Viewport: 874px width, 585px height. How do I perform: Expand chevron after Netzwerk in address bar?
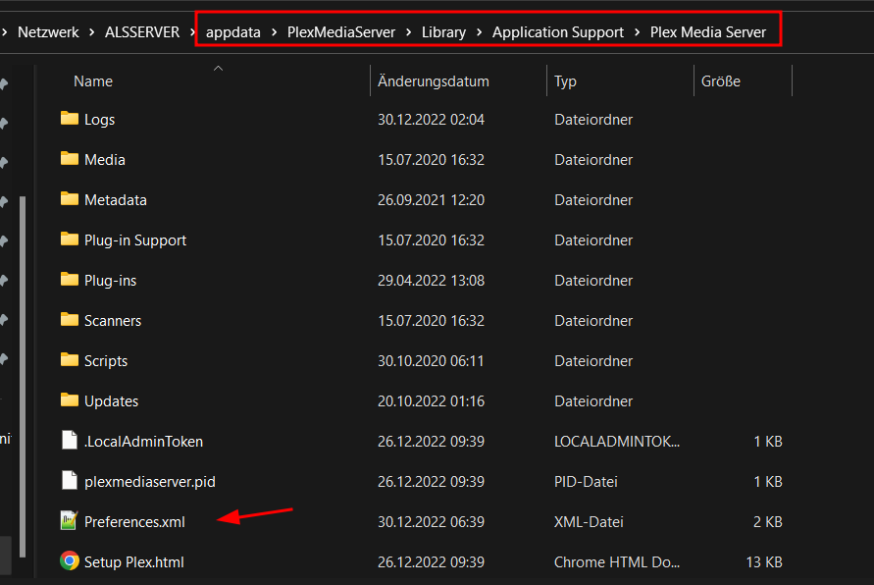(x=92, y=32)
